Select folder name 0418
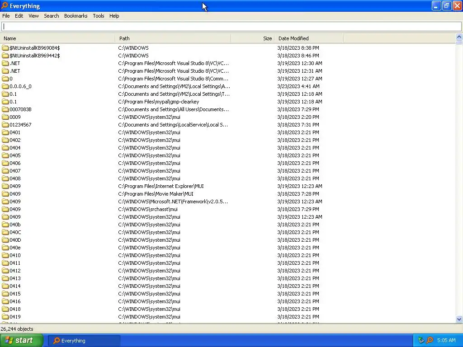463x347 pixels. (x=15, y=309)
